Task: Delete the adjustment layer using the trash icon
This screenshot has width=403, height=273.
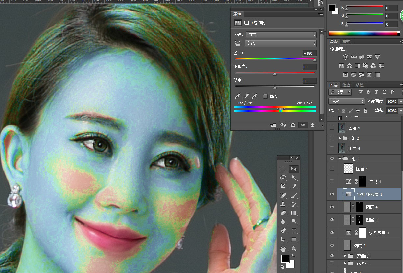Action: coord(312,125)
